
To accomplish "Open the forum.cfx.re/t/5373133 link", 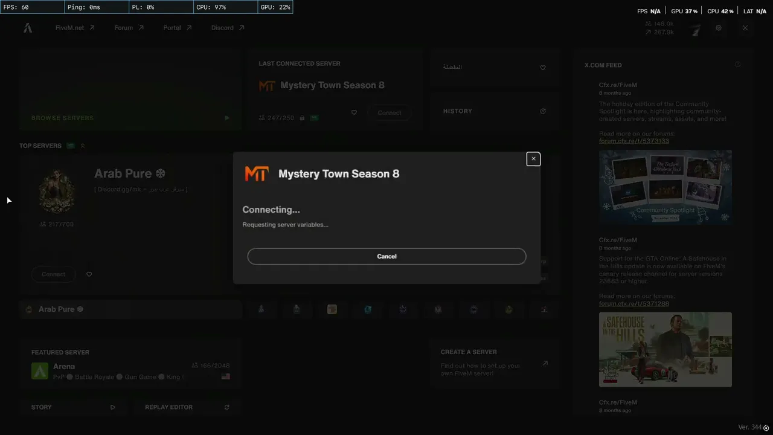I will coord(634,141).
